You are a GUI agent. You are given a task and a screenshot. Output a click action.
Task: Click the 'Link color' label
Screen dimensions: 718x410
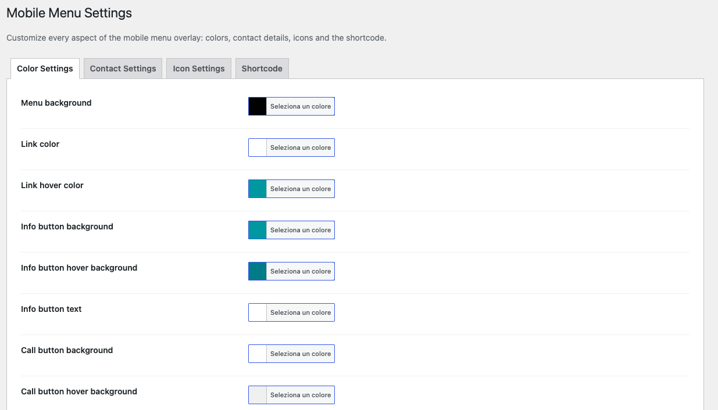[x=40, y=144]
